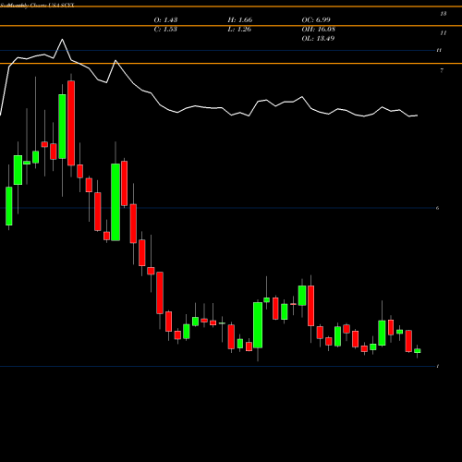Click the 'OL: 13.49' value

(318, 39)
